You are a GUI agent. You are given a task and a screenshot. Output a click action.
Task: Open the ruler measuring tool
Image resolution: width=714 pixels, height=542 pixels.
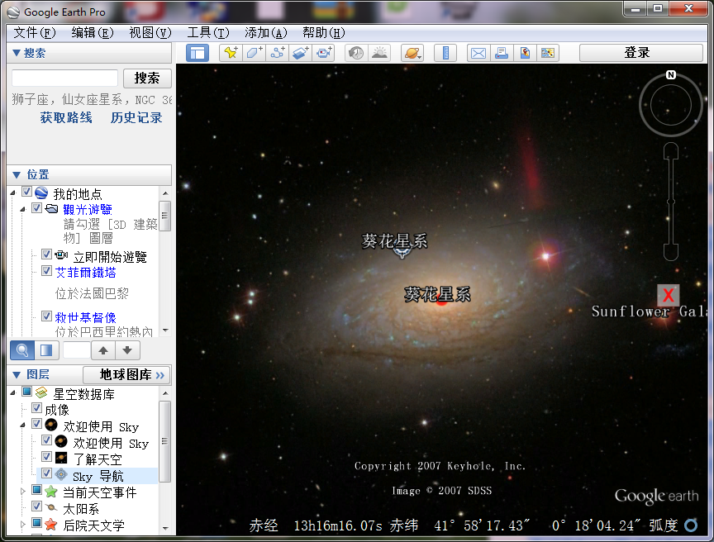445,53
